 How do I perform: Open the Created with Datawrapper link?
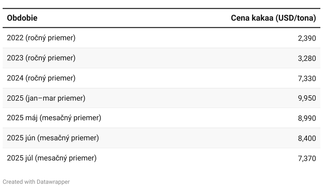coord(36,182)
